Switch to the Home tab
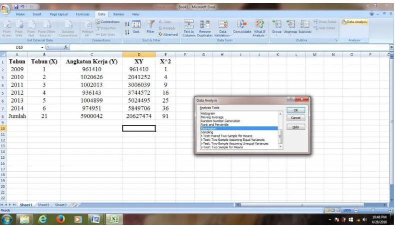 point(20,14)
